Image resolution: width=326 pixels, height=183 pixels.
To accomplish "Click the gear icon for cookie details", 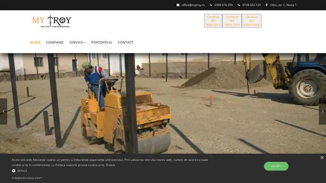I will pos(14,171).
